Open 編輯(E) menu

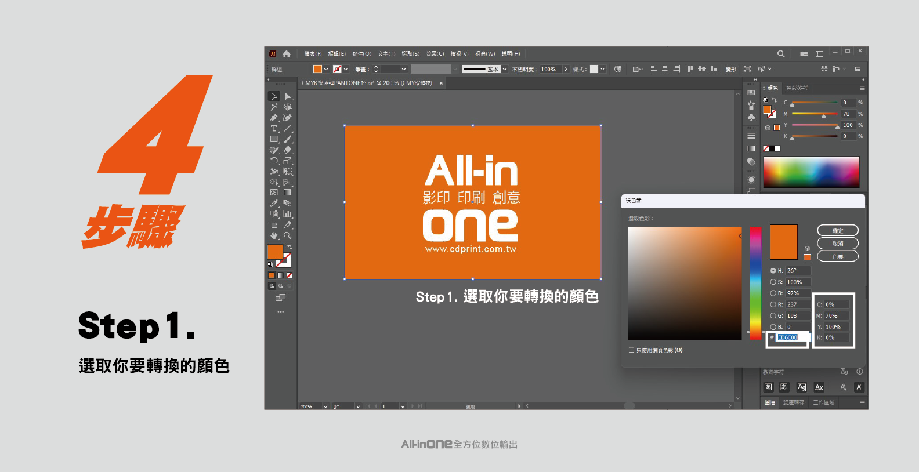click(x=337, y=54)
